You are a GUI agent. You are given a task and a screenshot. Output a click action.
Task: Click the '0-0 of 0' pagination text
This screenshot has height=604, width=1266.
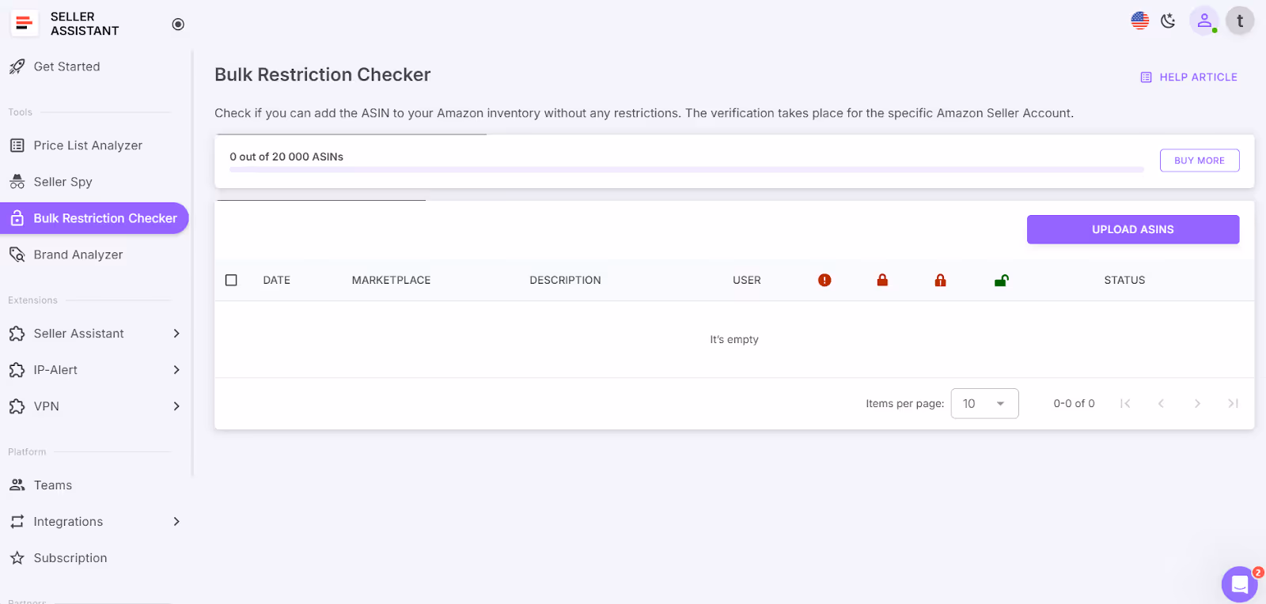[1074, 403]
